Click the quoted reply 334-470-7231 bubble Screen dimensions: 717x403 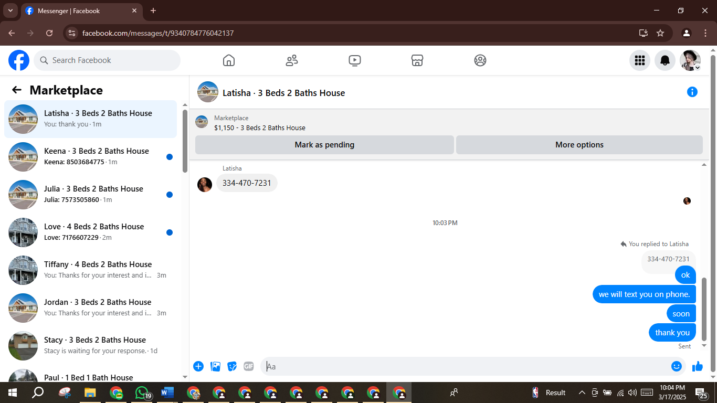pyautogui.click(x=668, y=259)
